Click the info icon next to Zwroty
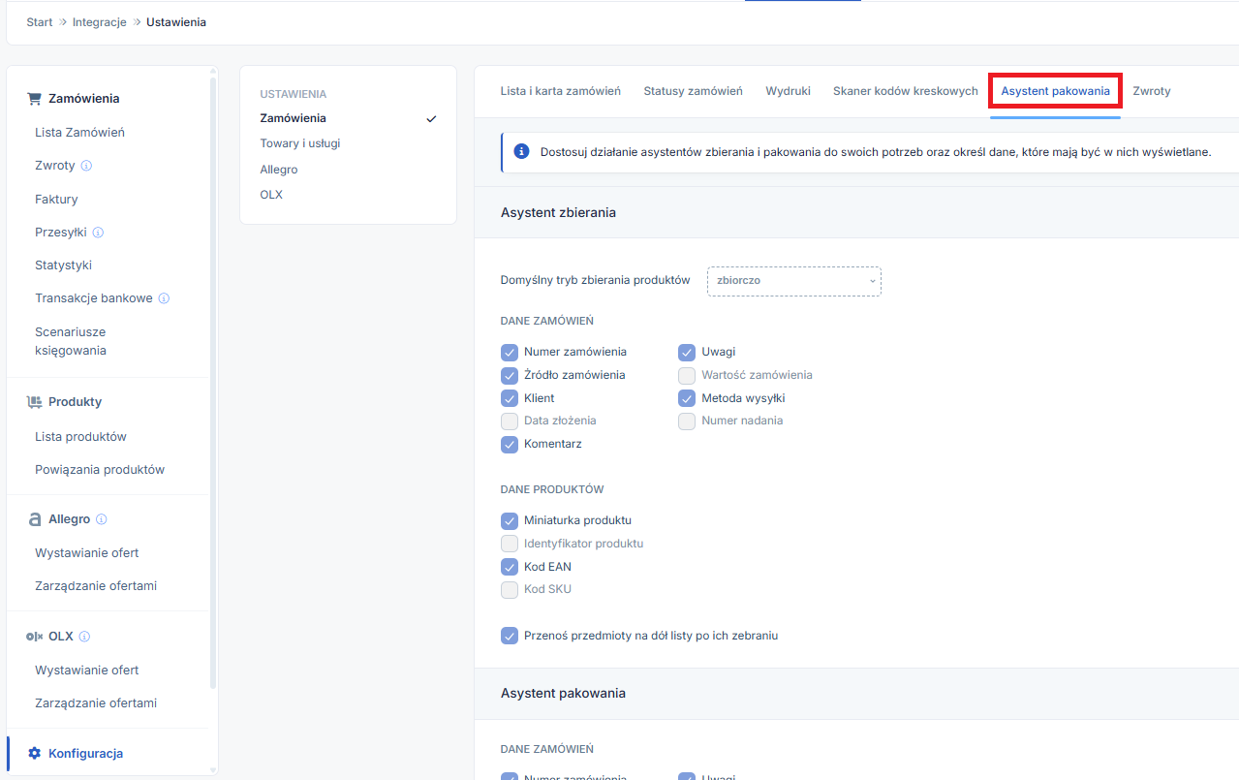The width and height of the screenshot is (1239, 780). (86, 166)
